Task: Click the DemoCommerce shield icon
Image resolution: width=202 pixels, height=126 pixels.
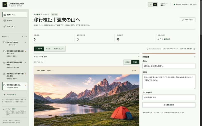Action: [148, 49]
